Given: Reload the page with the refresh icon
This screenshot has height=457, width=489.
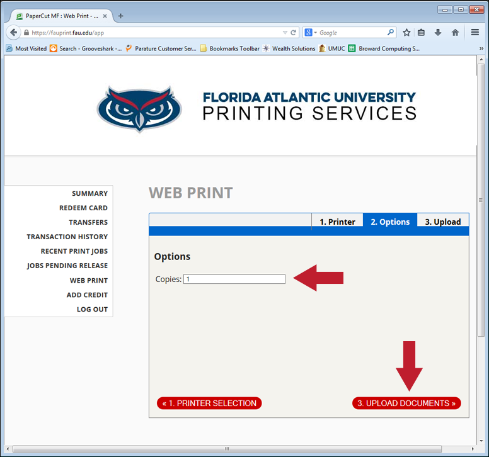Looking at the screenshot, I should [294, 33].
